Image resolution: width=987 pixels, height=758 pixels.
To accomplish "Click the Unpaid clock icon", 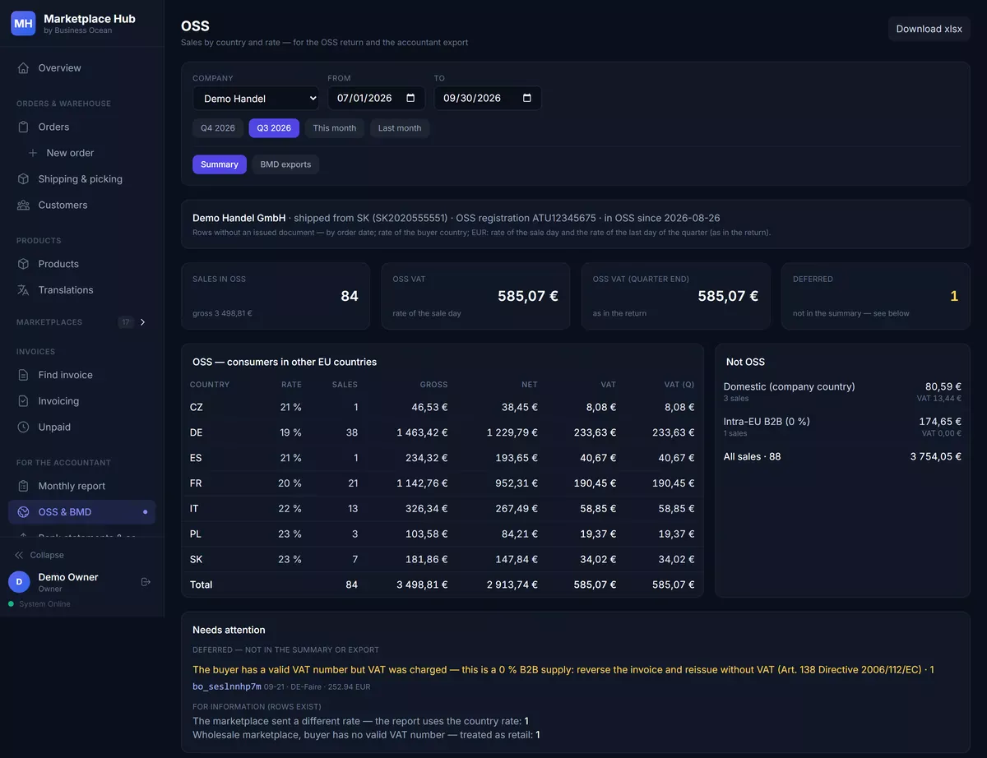I will 23,428.
